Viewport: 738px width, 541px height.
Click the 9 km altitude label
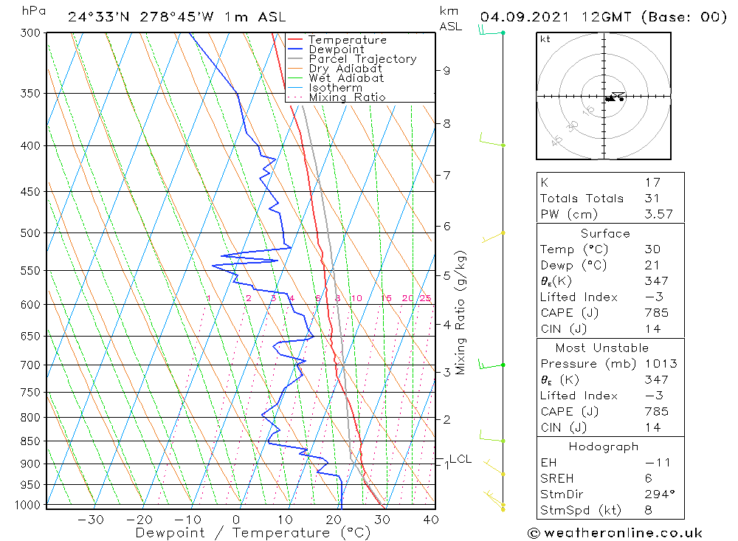[x=446, y=71]
